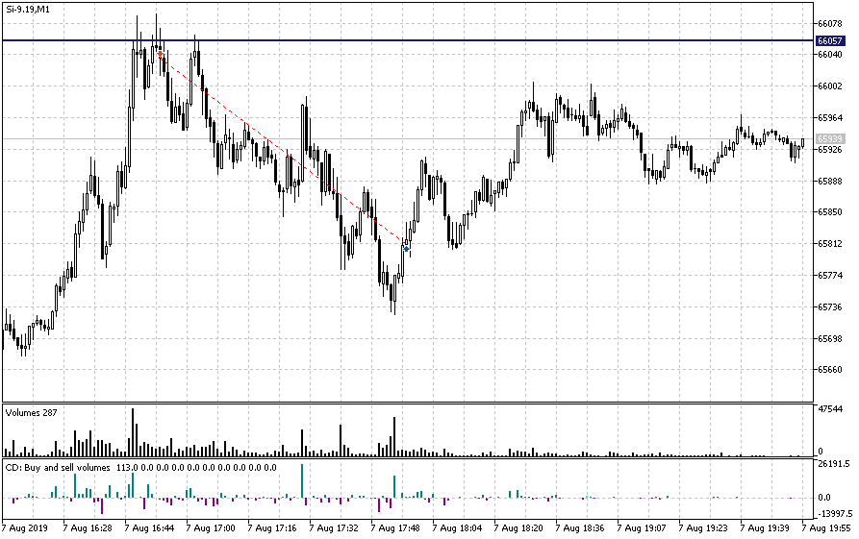Select the CD: Buy and sell volumes label
Image resolution: width=859 pixels, height=539 pixels.
pos(58,467)
